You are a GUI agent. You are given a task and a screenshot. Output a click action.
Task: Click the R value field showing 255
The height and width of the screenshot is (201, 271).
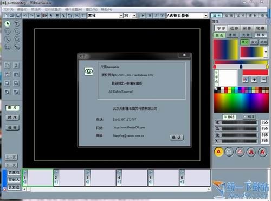(264, 122)
